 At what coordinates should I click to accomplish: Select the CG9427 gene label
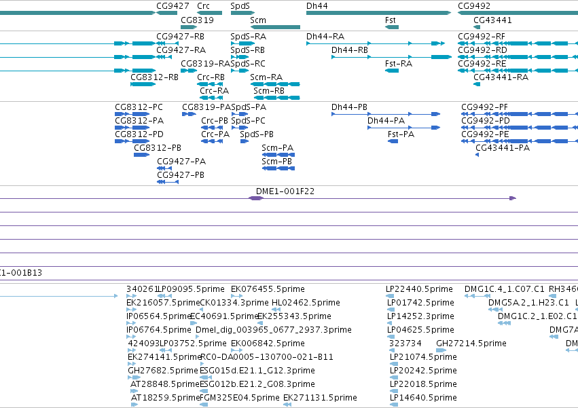(173, 6)
